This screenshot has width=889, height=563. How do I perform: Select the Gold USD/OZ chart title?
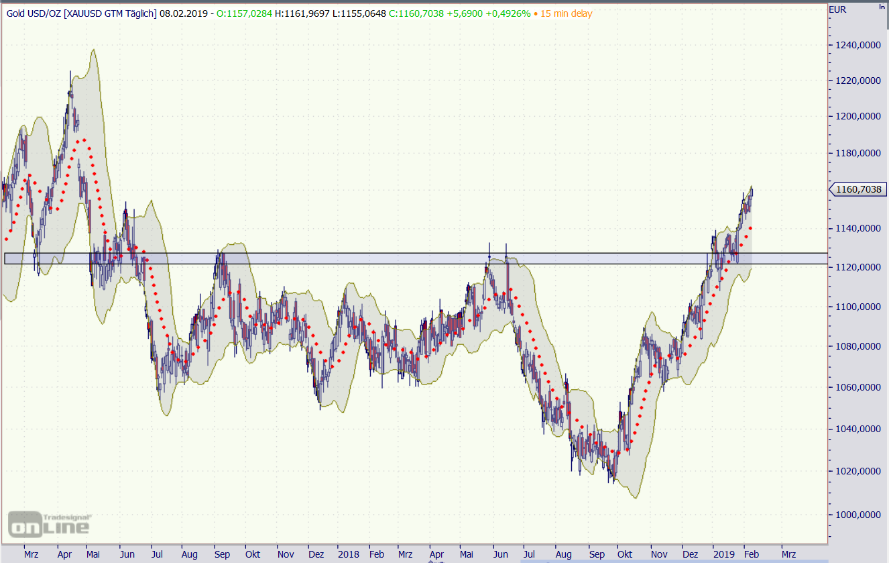coord(81,13)
